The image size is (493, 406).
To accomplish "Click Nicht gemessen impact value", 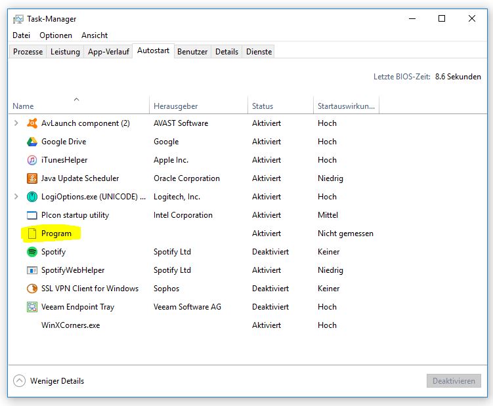I will click(x=345, y=233).
